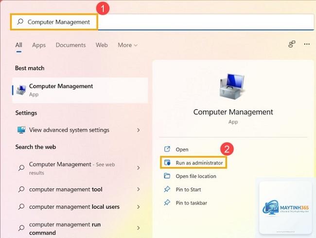Expand the See web results chevron

point(138,168)
